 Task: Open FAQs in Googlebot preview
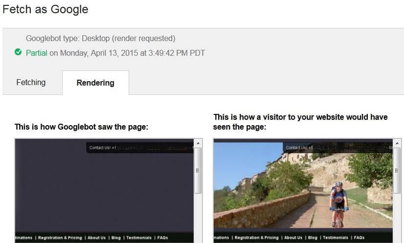pyautogui.click(x=162, y=238)
